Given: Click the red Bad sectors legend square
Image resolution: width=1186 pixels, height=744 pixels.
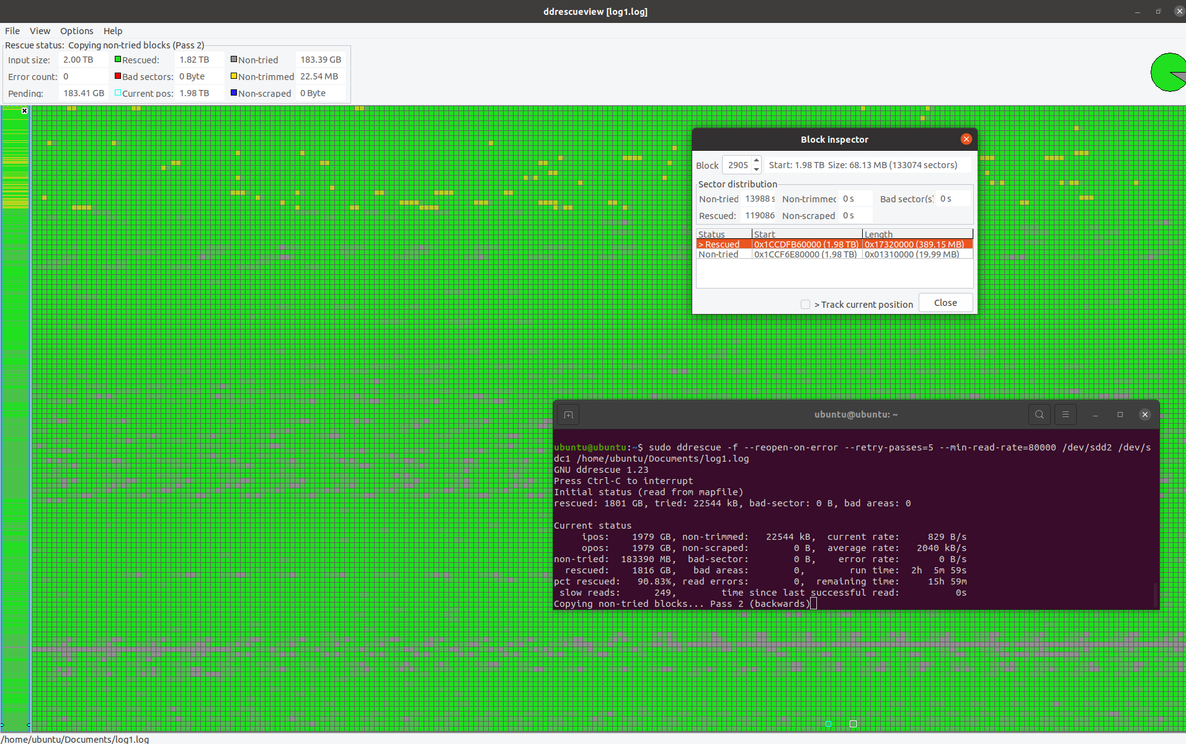Looking at the screenshot, I should pos(118,76).
